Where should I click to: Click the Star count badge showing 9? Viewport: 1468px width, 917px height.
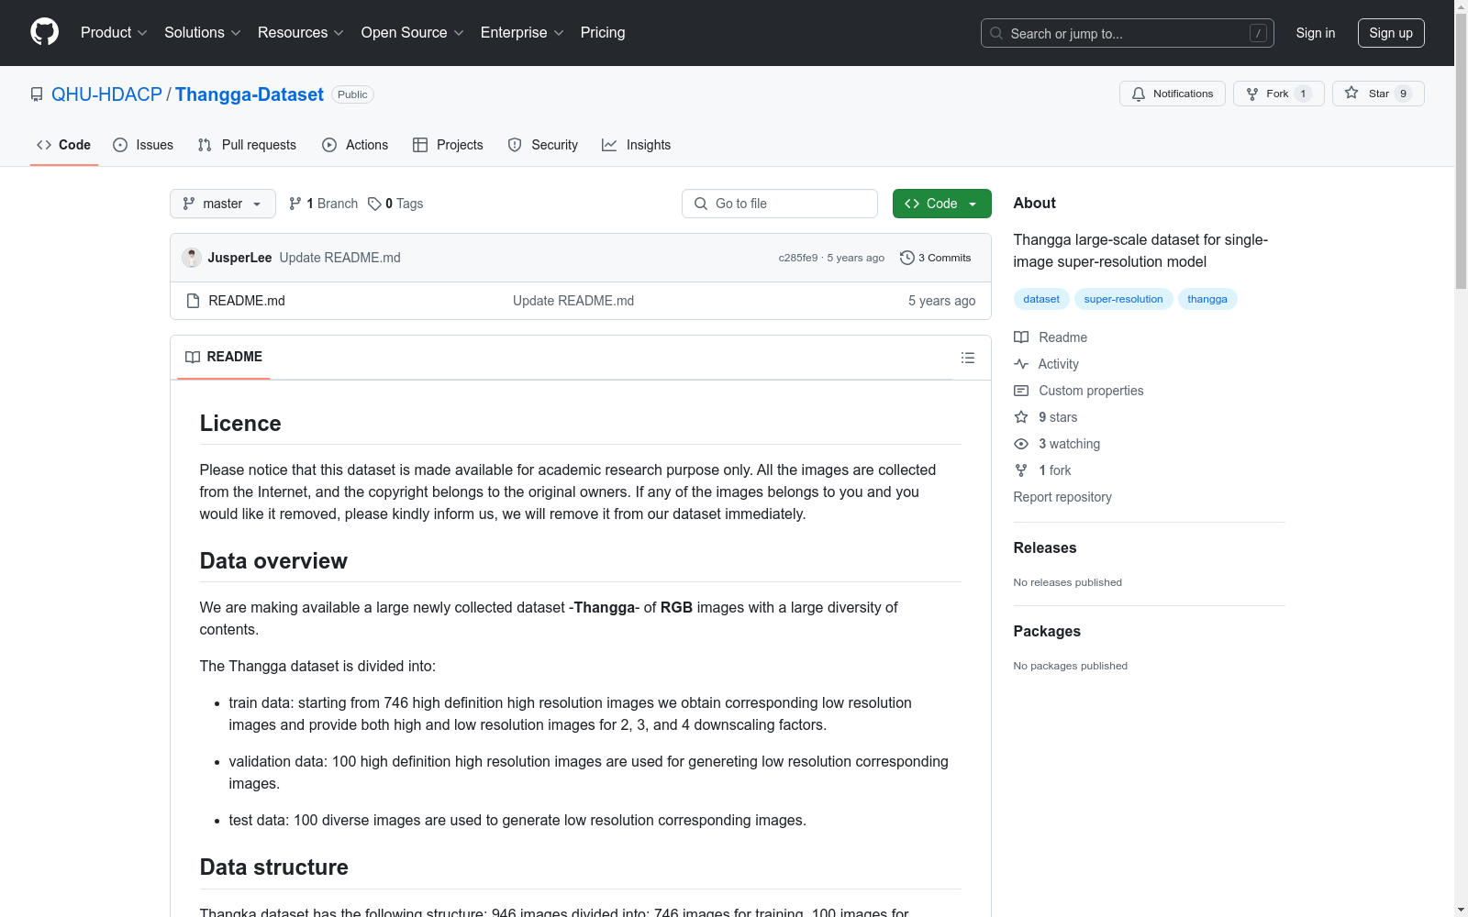(1403, 94)
